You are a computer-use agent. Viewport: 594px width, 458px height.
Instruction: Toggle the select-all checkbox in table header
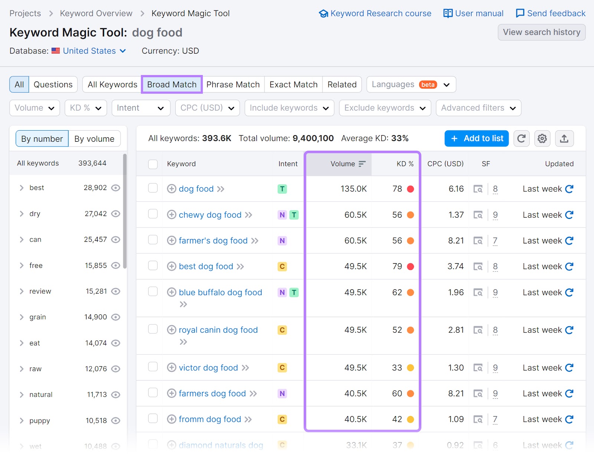pos(153,164)
